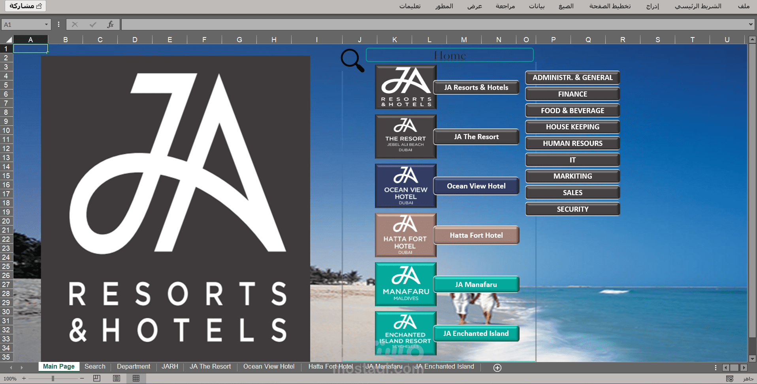
Task: Open the بيانات (Data) ribbon tab
Action: tap(537, 6)
